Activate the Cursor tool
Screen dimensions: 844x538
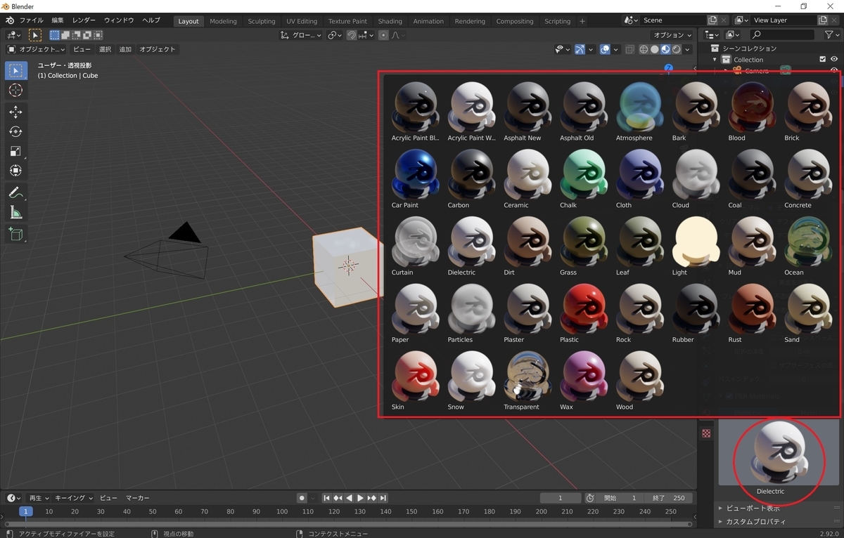(x=15, y=91)
